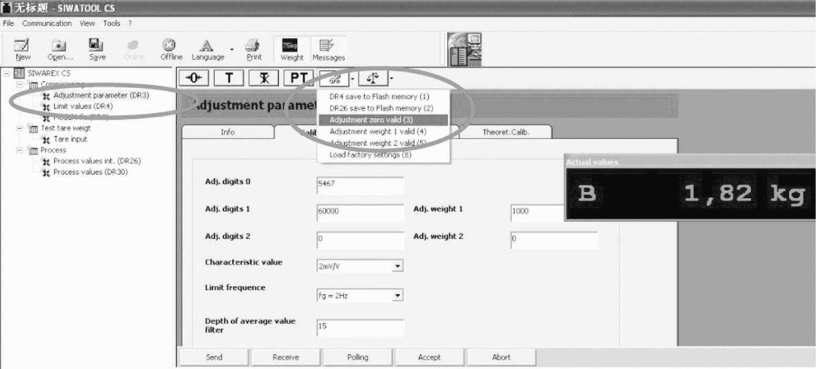
Task: Click the Adj. digits 0 field
Action: pyautogui.click(x=360, y=186)
